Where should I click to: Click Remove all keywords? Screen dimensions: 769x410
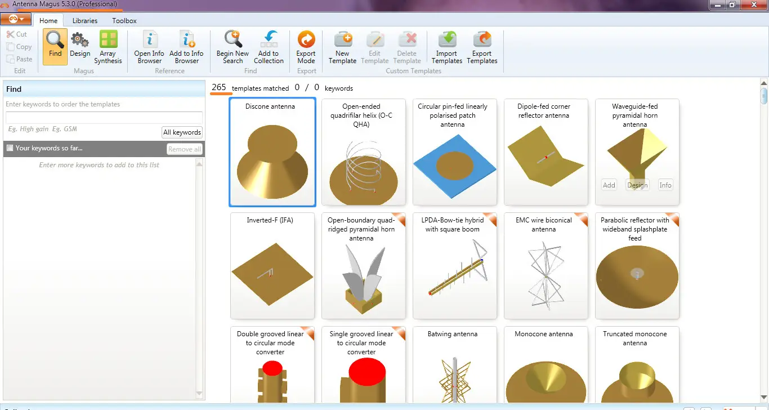click(184, 149)
